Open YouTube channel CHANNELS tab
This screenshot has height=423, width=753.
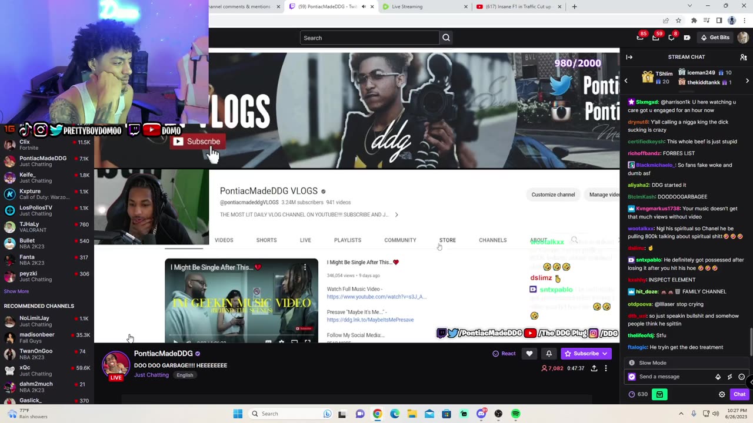coord(492,240)
